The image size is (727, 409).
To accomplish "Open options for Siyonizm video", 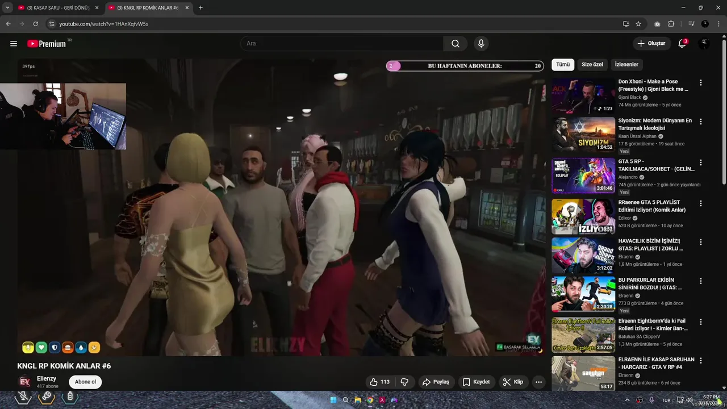I will pyautogui.click(x=700, y=122).
